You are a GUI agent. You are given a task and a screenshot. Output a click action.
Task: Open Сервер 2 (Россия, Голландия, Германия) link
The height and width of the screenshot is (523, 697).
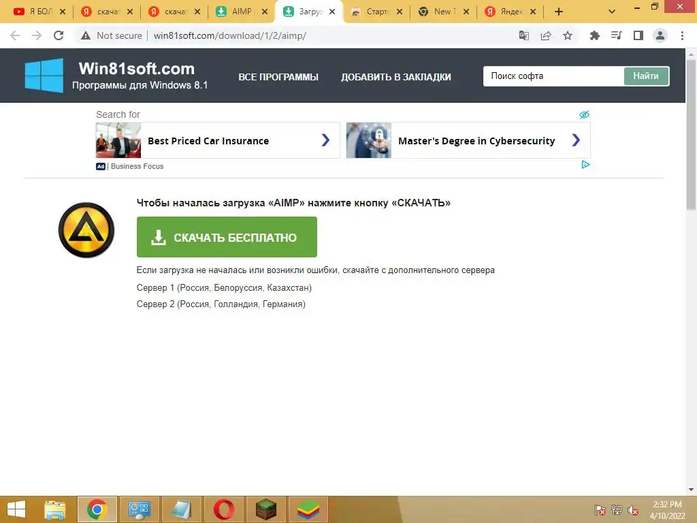pos(221,304)
